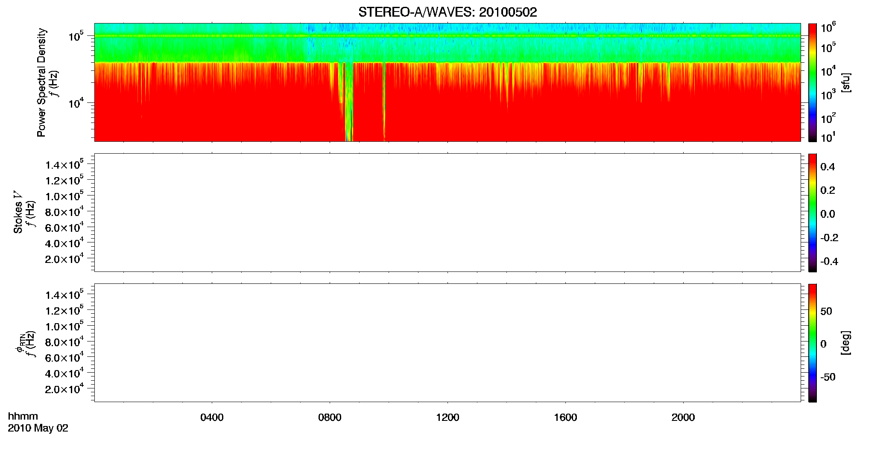The width and height of the screenshot is (895, 461).
Task: Click the 10^5 frequency tick of top panel
Action: coord(76,36)
